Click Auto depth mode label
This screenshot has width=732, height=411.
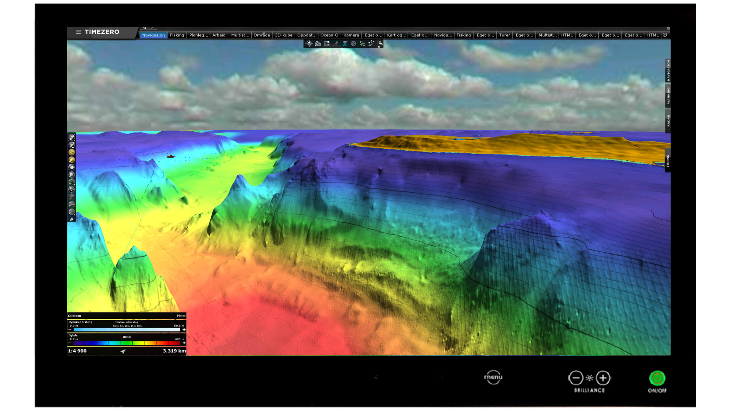127,337
